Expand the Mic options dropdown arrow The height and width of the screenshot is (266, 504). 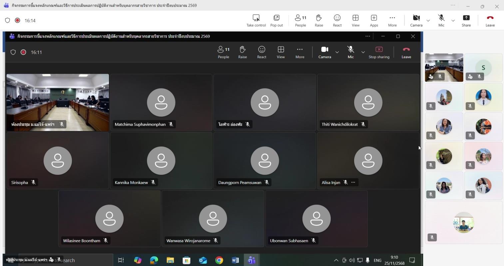point(453,21)
